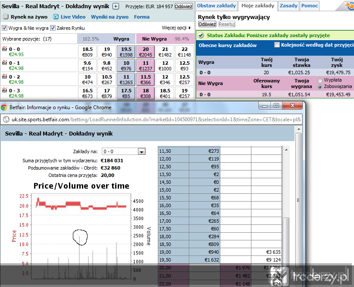Click the Resetuj button

point(227,24)
